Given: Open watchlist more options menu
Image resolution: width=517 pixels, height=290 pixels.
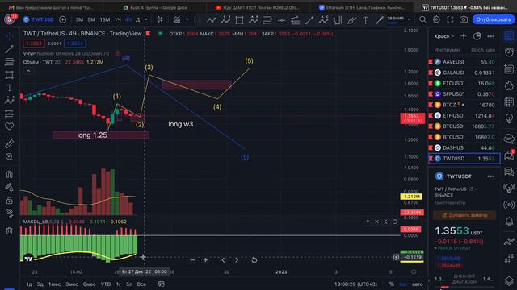Looking at the screenshot, I should (491, 36).
